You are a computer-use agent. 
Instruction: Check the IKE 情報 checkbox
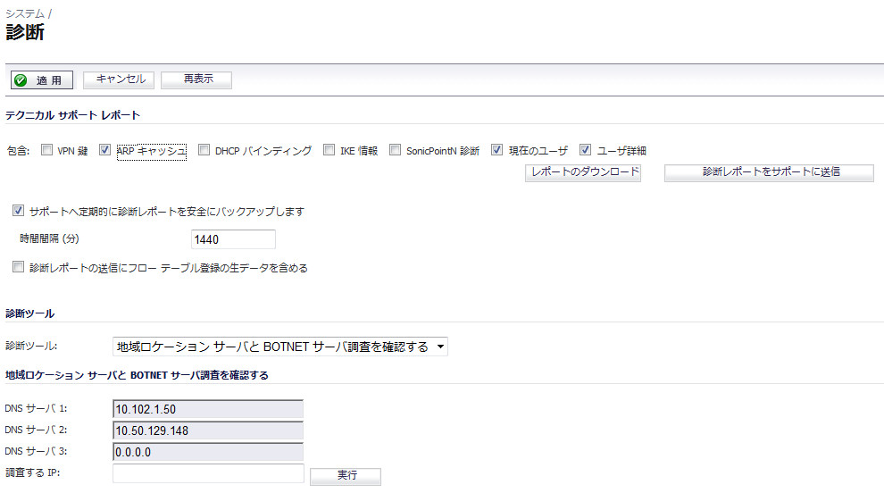(x=329, y=150)
